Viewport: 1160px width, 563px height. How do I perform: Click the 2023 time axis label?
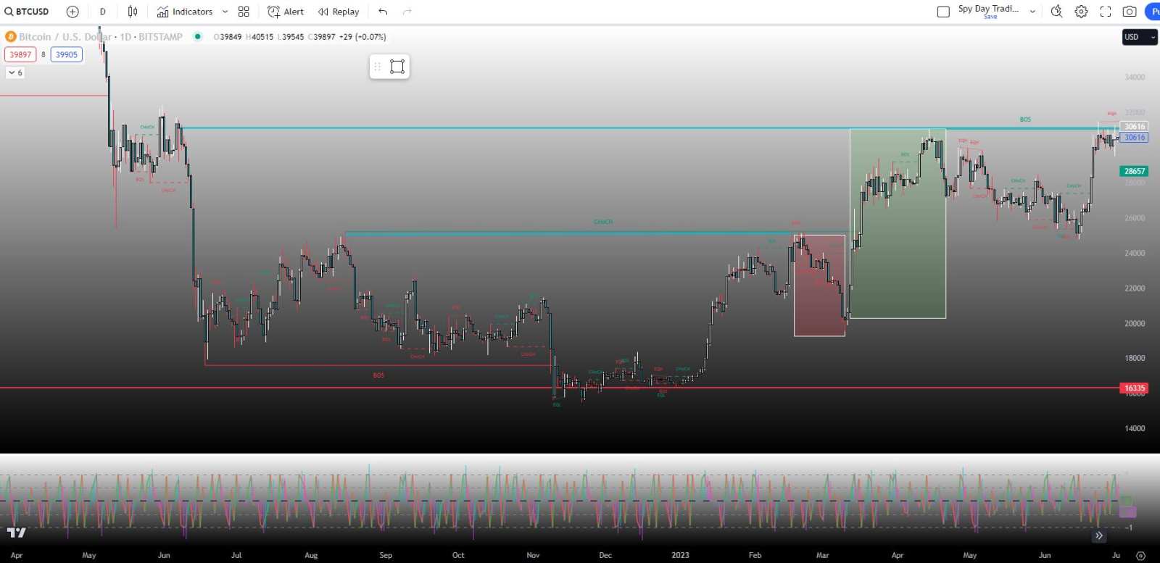click(680, 555)
